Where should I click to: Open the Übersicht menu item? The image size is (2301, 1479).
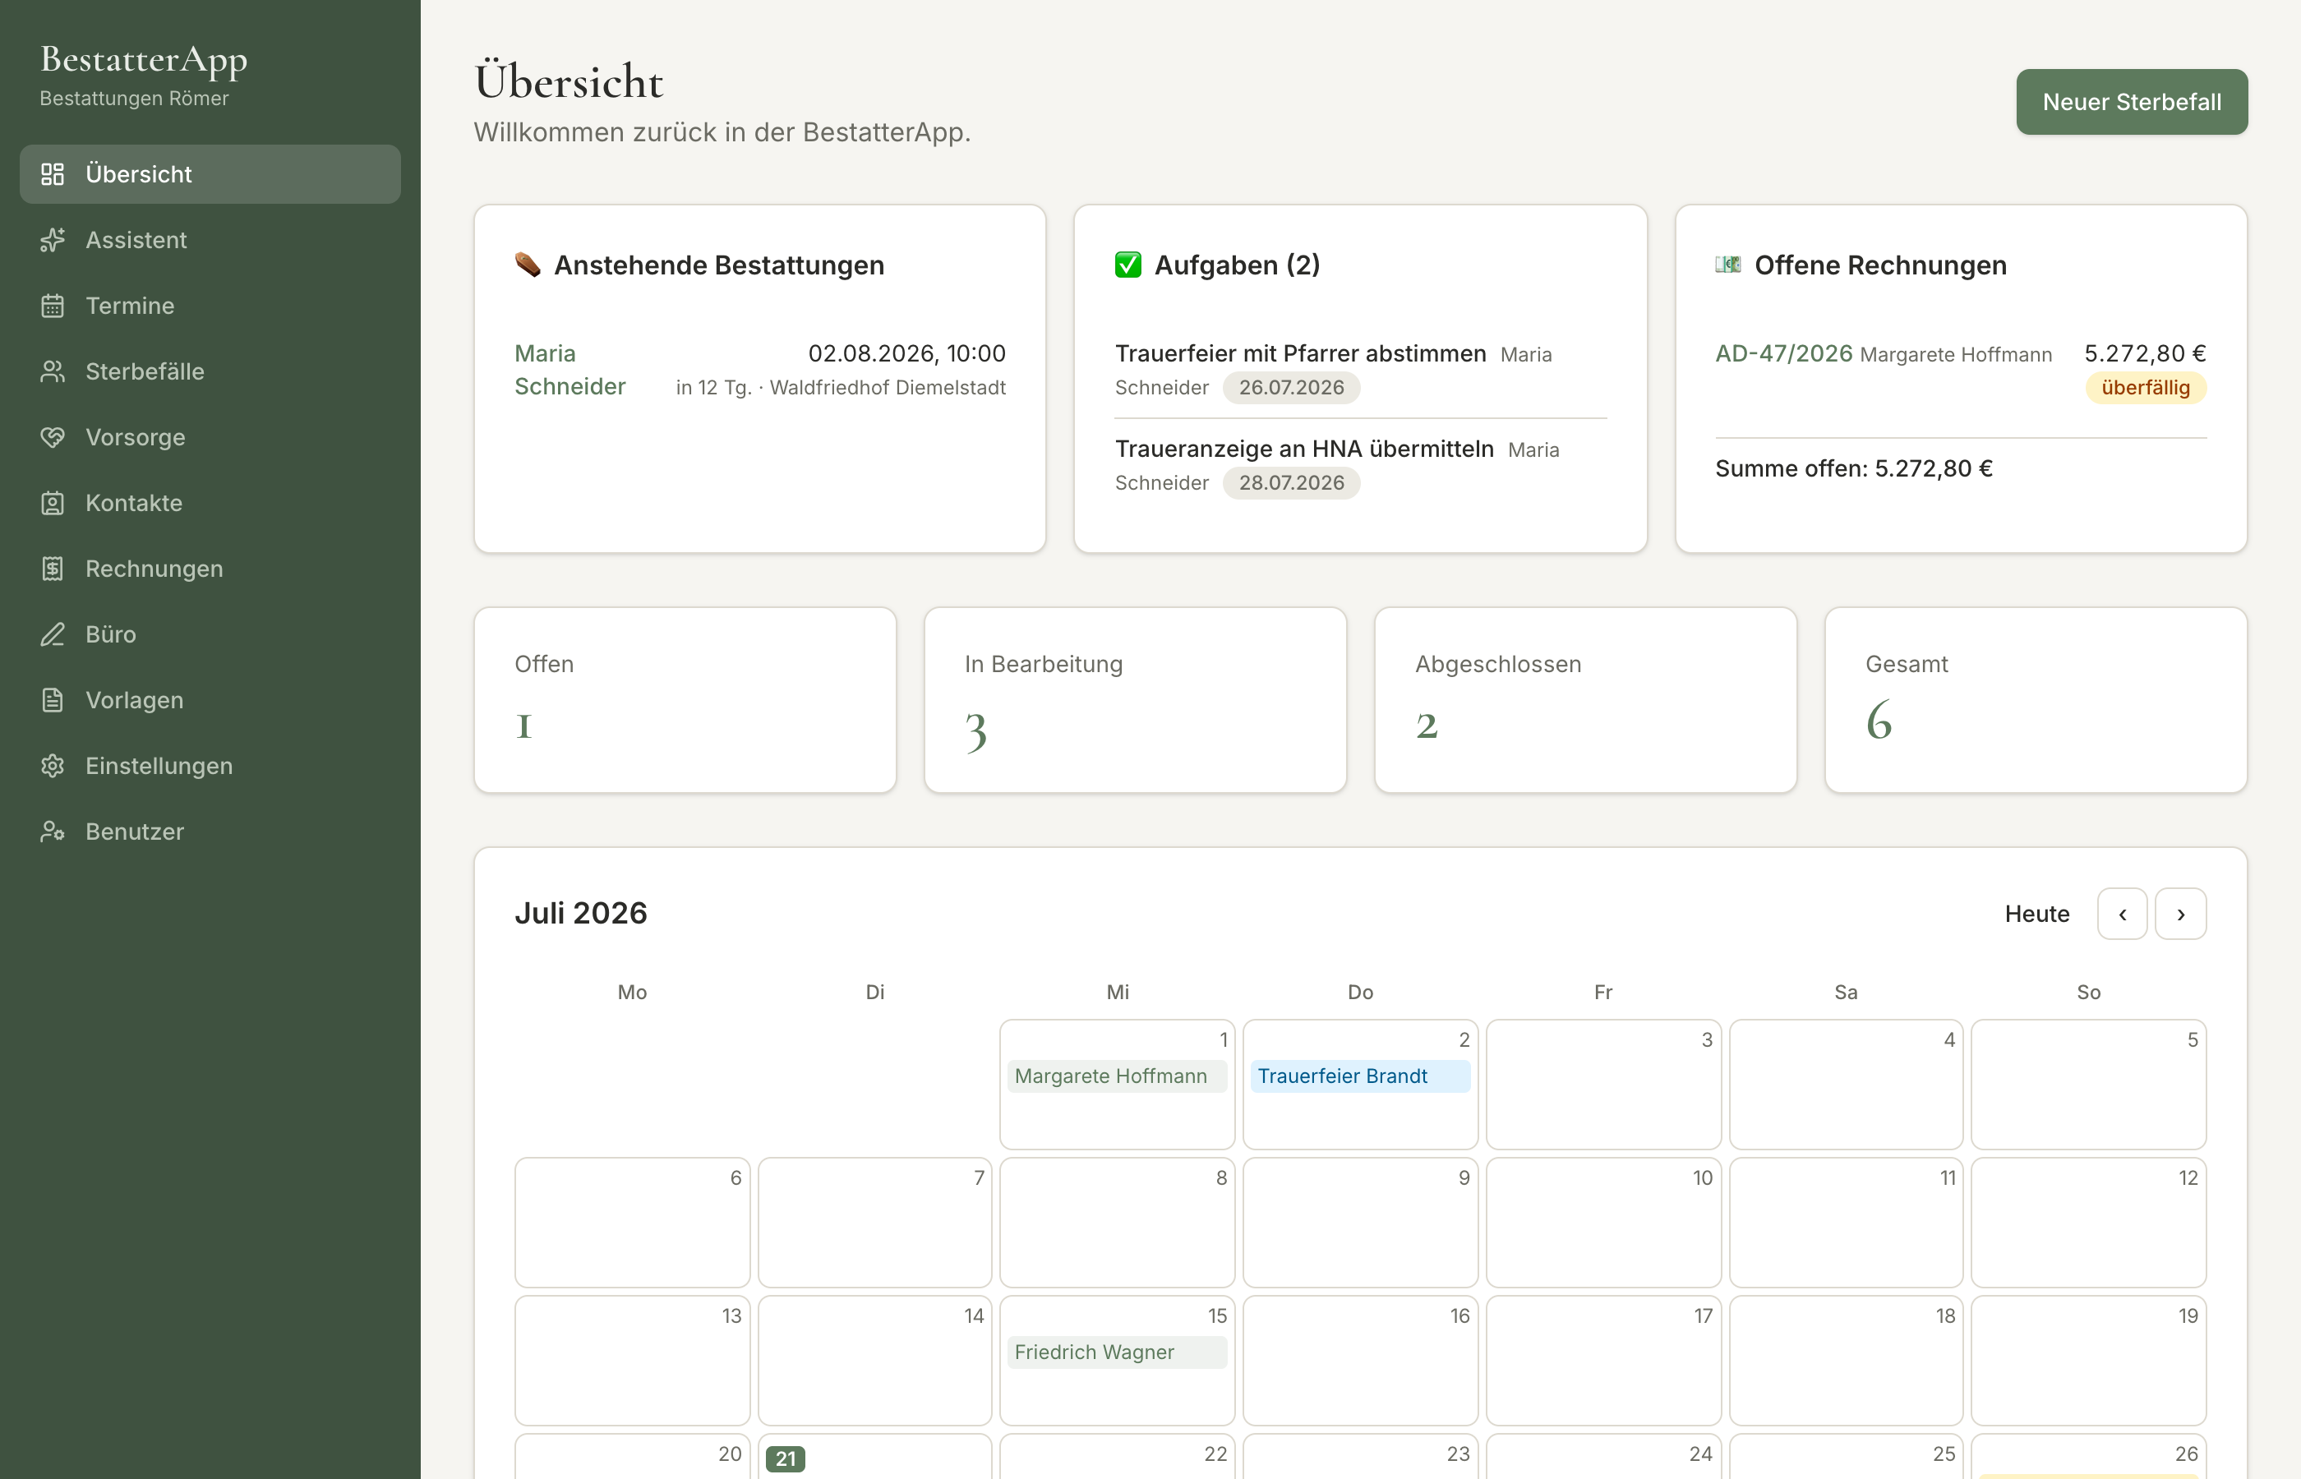(210, 174)
